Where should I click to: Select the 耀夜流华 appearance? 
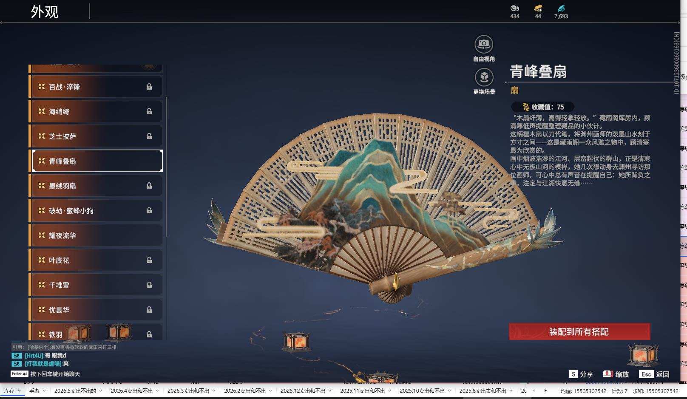(96, 235)
